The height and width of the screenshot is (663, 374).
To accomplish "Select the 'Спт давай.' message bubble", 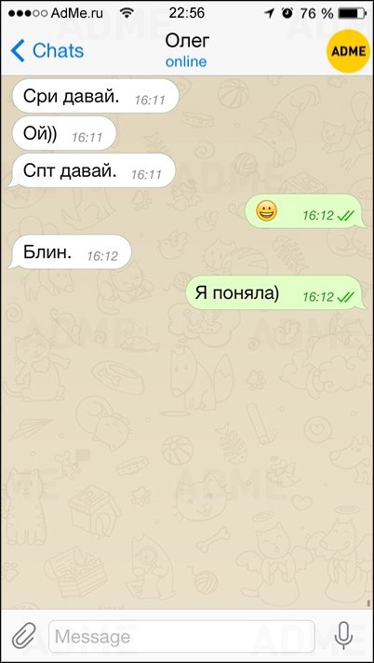I will coord(92,170).
